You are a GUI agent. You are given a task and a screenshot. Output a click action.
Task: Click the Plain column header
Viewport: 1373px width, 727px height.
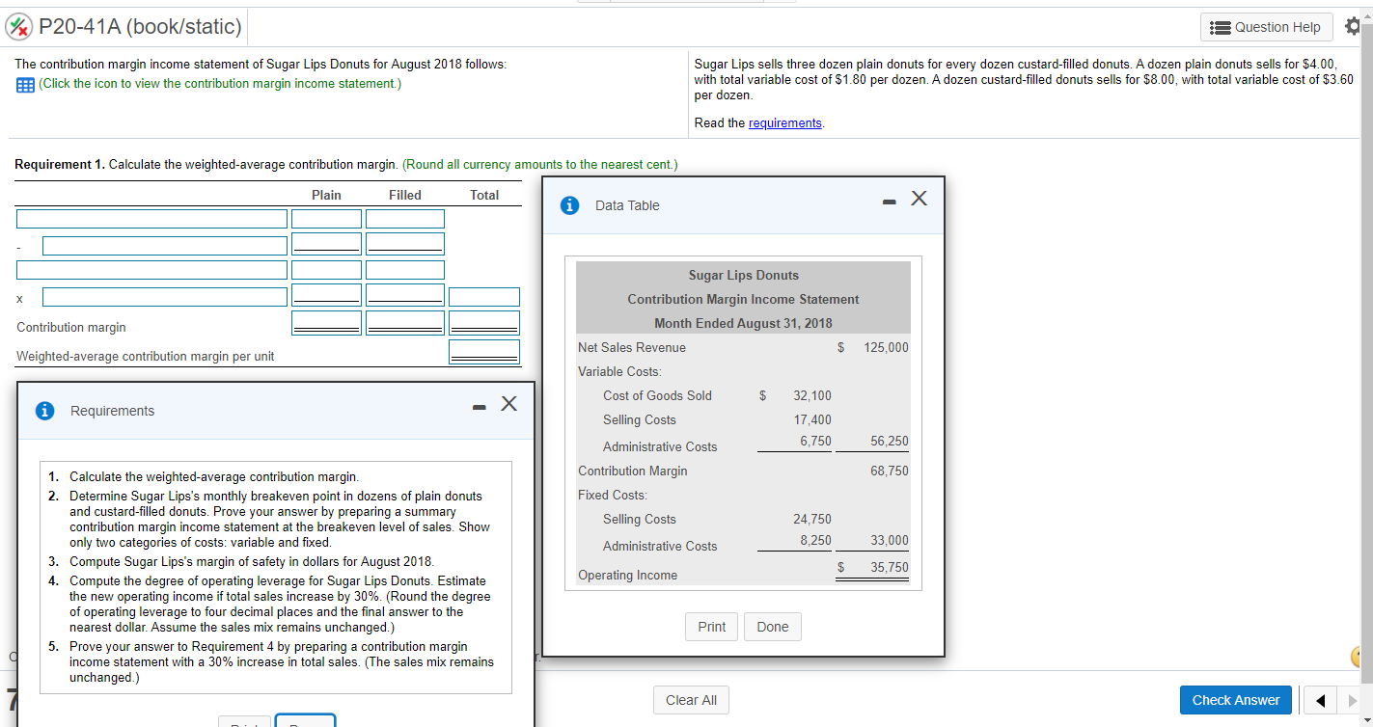click(327, 195)
